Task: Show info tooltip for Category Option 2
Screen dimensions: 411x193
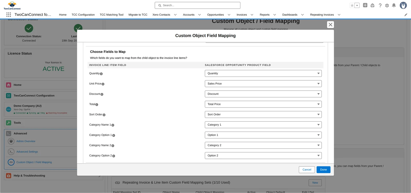Action: [114, 156]
